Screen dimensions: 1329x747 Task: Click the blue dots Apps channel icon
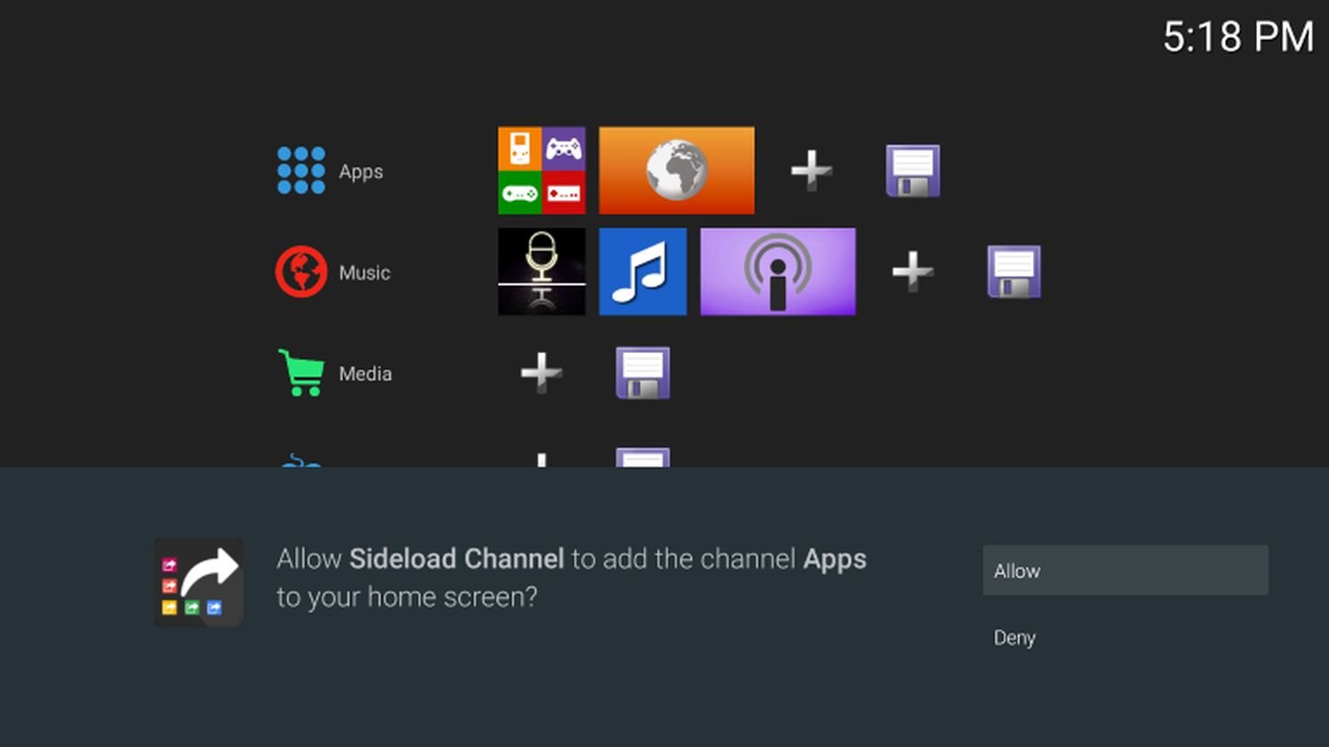(301, 171)
